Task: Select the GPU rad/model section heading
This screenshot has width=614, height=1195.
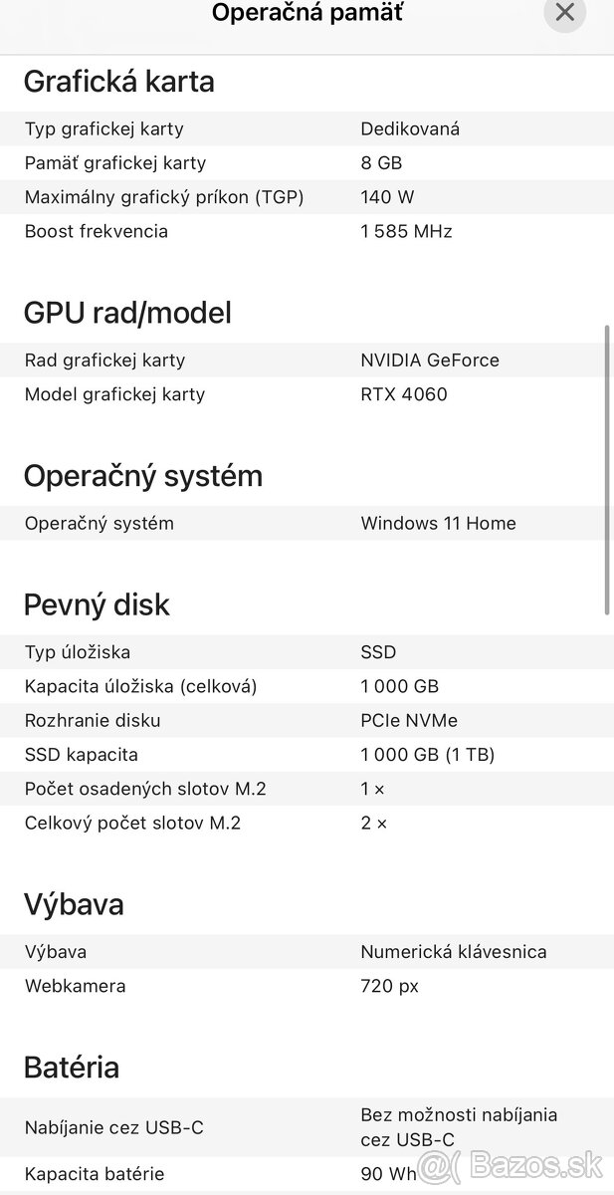Action: tap(128, 313)
